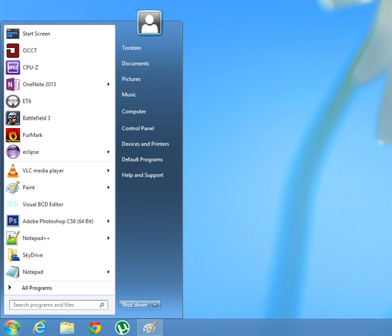This screenshot has height=336, width=392.
Task: Click in Search programs and files box
Action: (58, 305)
